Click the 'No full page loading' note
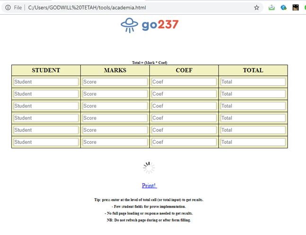 point(149,213)
